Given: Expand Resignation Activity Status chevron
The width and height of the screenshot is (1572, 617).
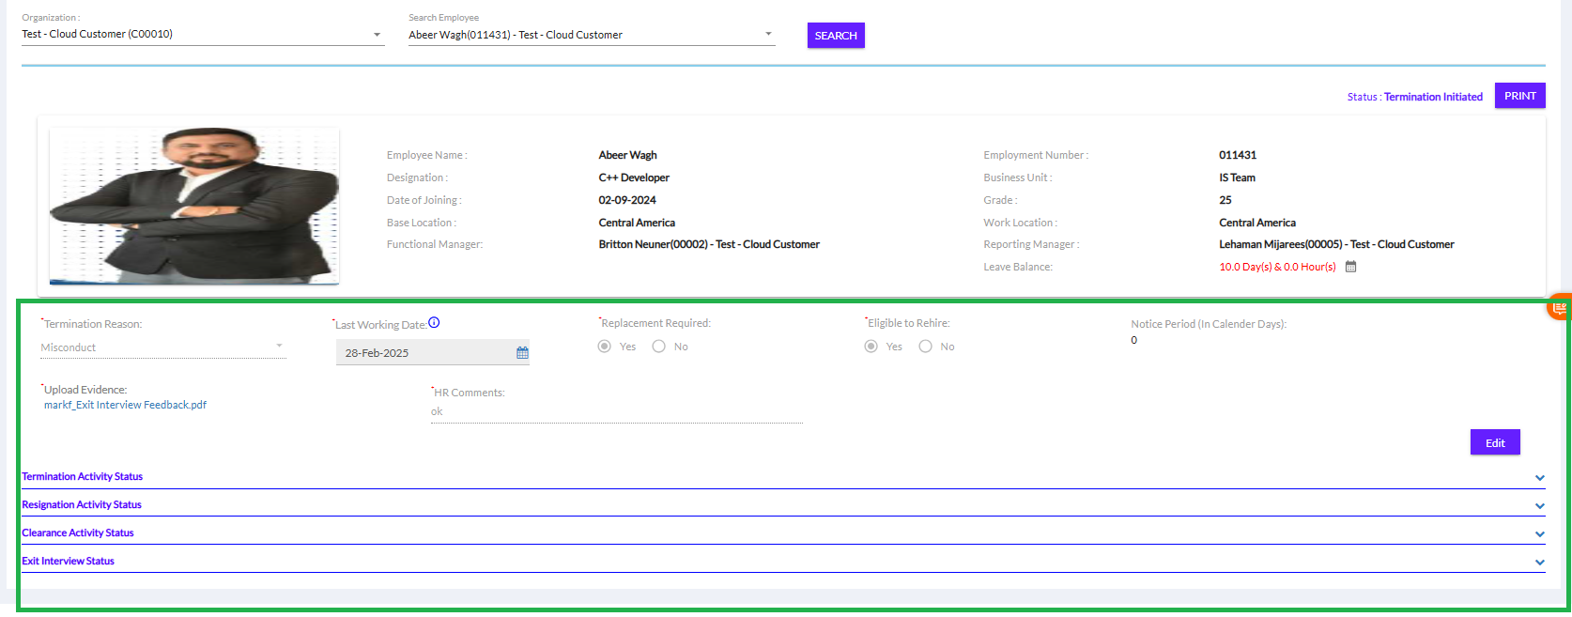Looking at the screenshot, I should [1540, 506].
